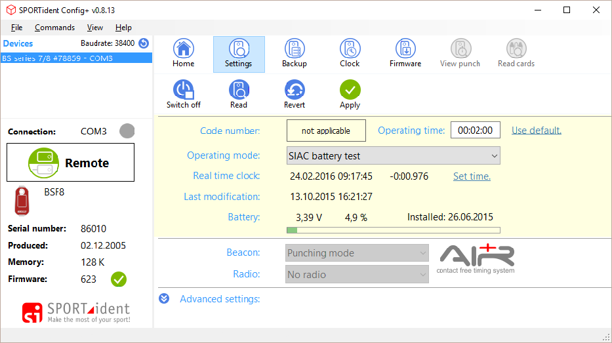The image size is (612, 343).
Task: Click the SPORTident Config+ title bar icon
Action: [11, 10]
